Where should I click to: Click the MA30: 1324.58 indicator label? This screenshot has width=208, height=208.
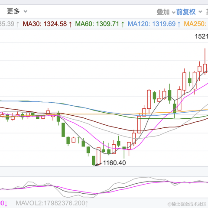47,24
